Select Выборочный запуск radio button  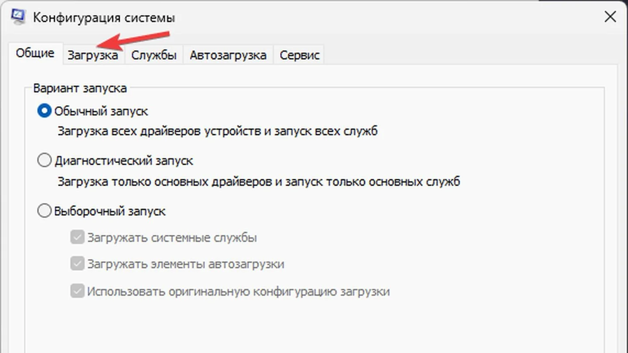point(44,211)
